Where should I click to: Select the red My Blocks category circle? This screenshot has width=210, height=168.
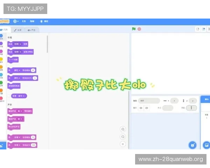1,98
